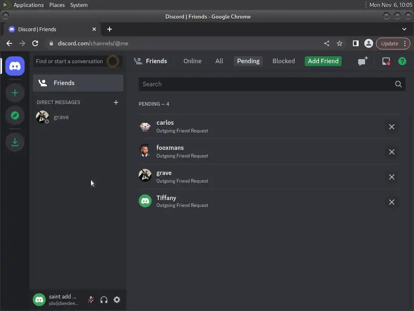Switch to Online friends tab

coord(192,61)
